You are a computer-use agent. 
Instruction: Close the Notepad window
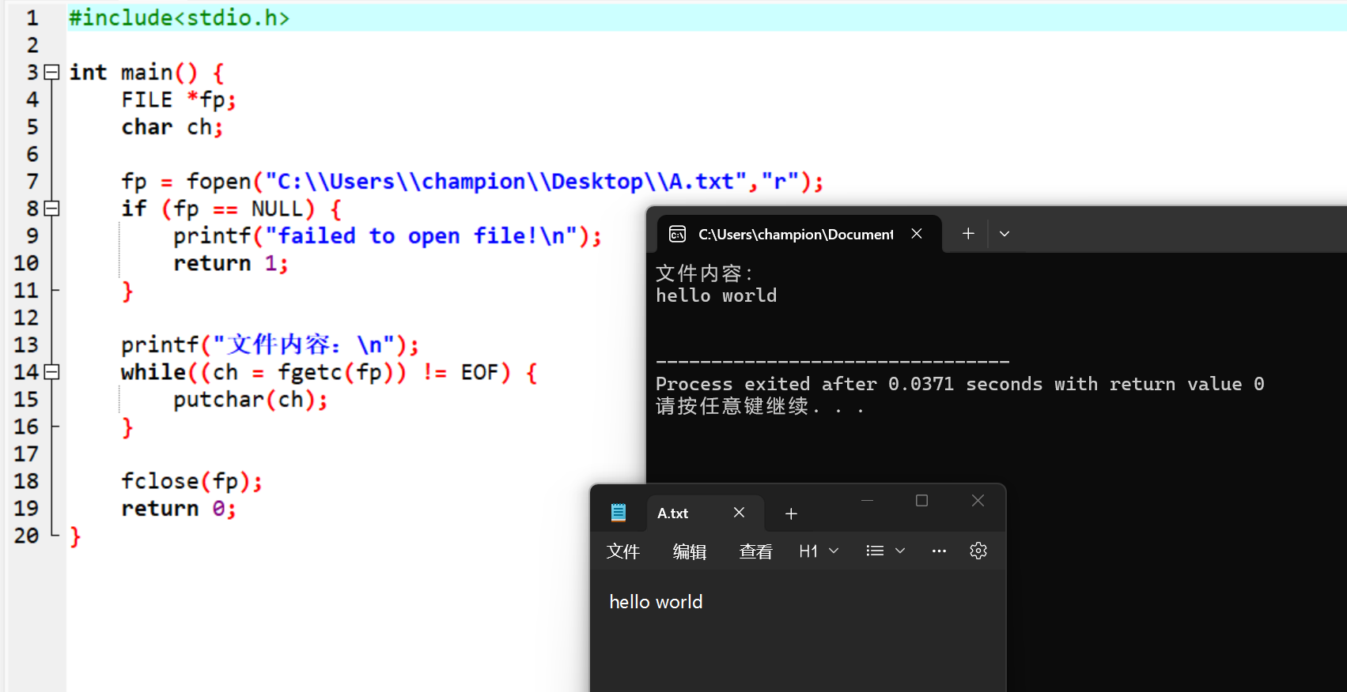978,501
